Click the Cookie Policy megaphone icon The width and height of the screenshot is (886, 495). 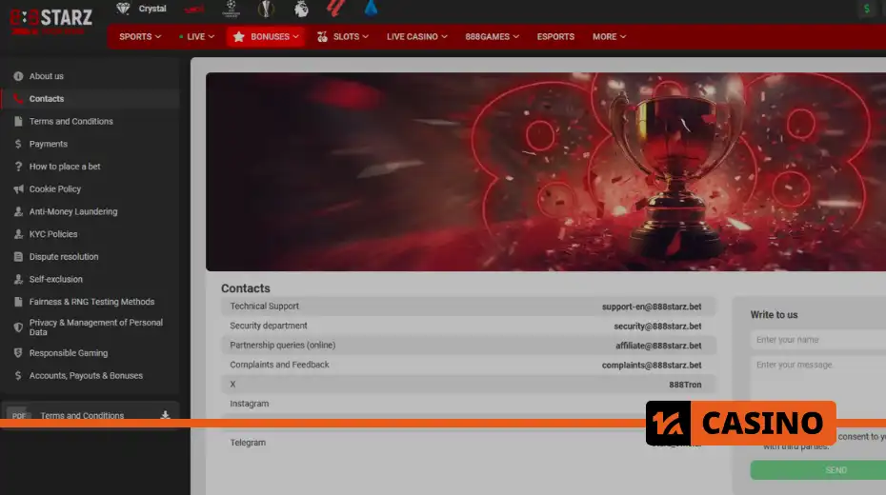(x=18, y=189)
